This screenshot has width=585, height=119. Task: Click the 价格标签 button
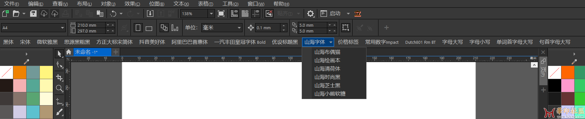(x=348, y=42)
